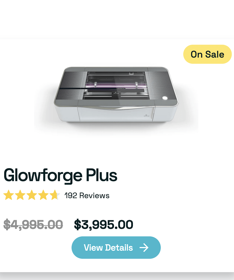This screenshot has width=234, height=280.
Task: Click the sale price $3,995.00
Action: point(103,224)
